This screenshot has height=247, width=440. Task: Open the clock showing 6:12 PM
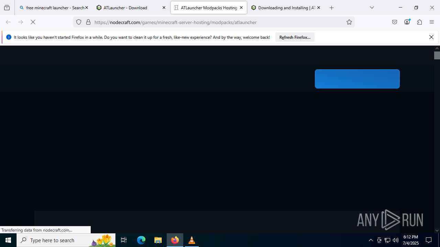pos(411,240)
